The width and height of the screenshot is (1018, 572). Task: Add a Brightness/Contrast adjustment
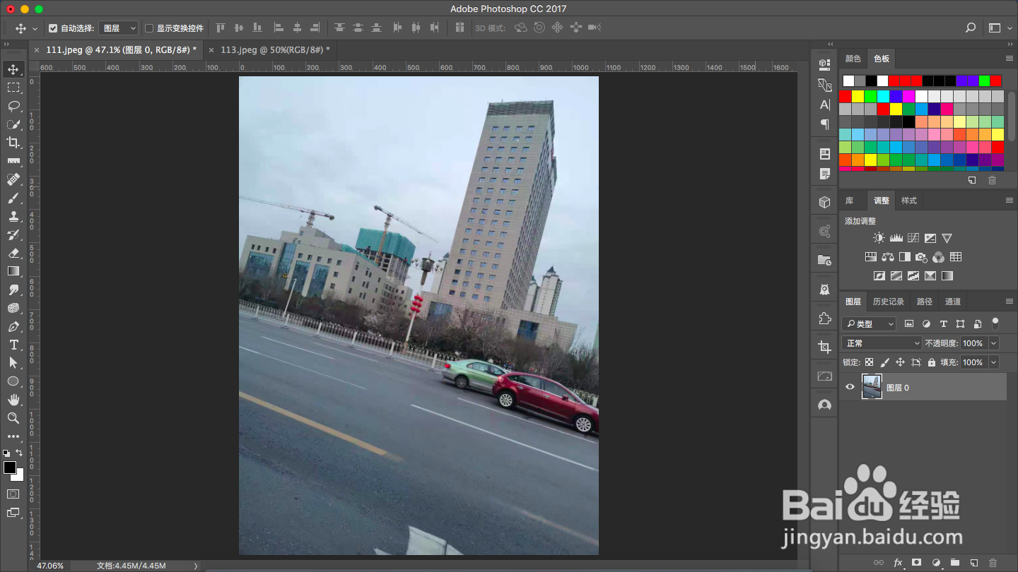click(x=879, y=238)
